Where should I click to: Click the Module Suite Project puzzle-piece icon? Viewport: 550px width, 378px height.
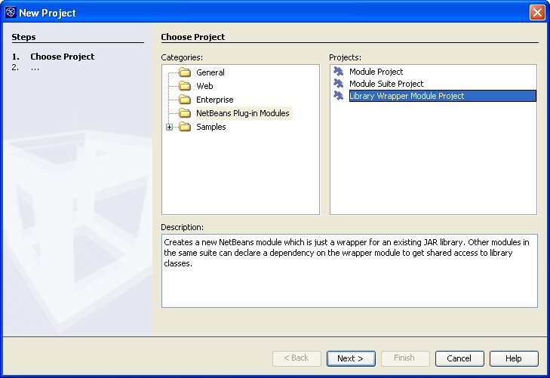[x=339, y=84]
